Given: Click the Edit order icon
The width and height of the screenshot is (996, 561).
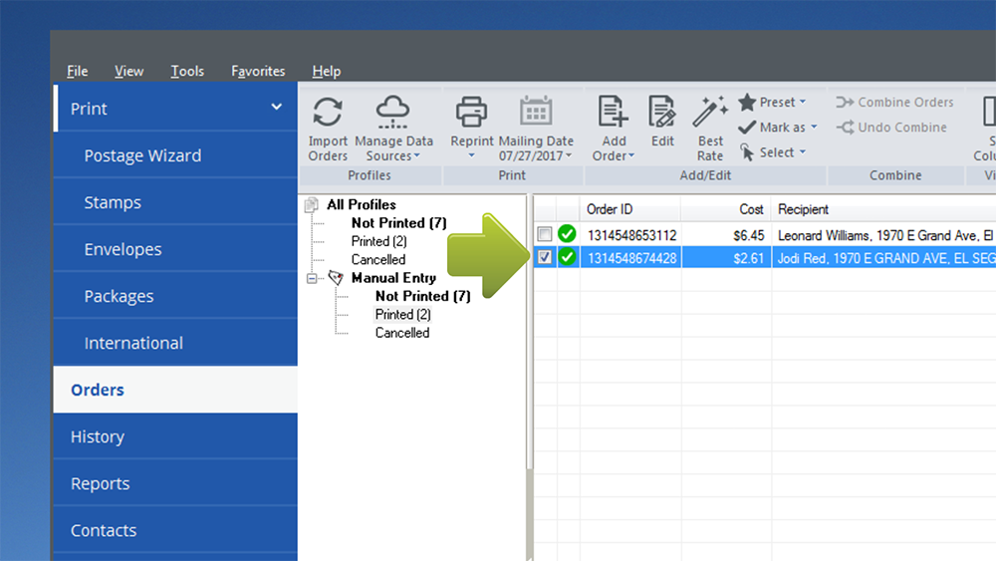Looking at the screenshot, I should [x=662, y=113].
